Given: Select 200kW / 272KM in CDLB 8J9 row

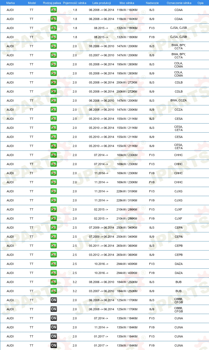Looking at the screenshot, I should pos(127,92).
